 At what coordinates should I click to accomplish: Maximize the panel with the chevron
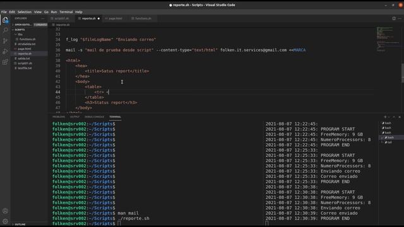394,117
